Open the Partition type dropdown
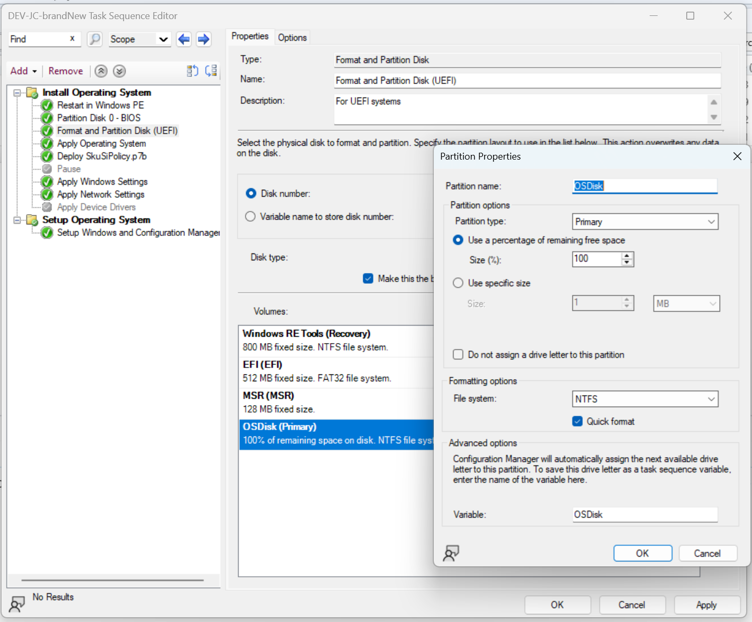 pyautogui.click(x=645, y=222)
